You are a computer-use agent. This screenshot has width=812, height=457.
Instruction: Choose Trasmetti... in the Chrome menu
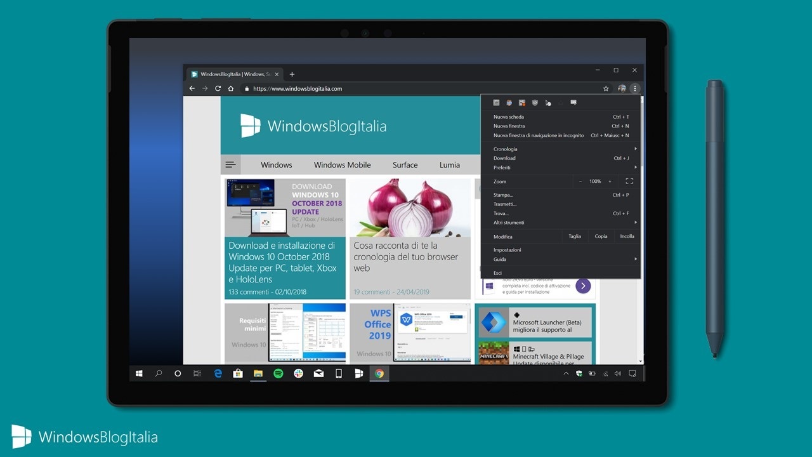561,204
